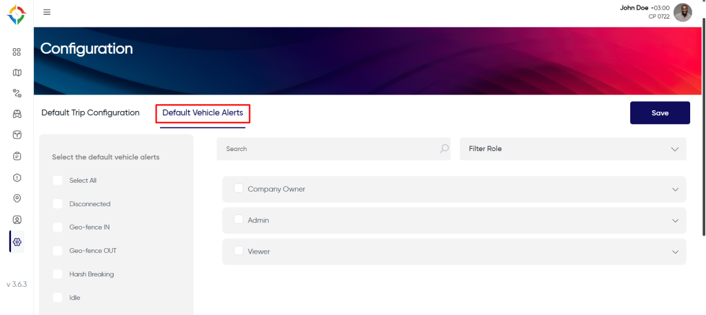The height and width of the screenshot is (315, 706).
Task: Open the location pin icon in sidebar
Action: point(17,199)
